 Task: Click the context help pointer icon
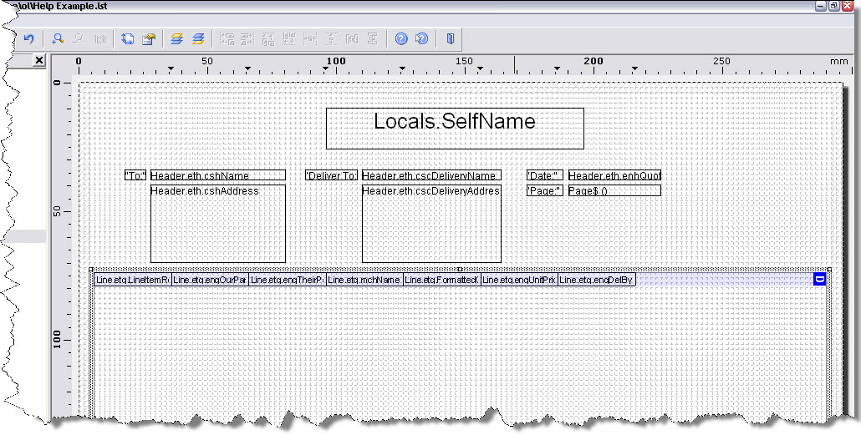point(421,39)
